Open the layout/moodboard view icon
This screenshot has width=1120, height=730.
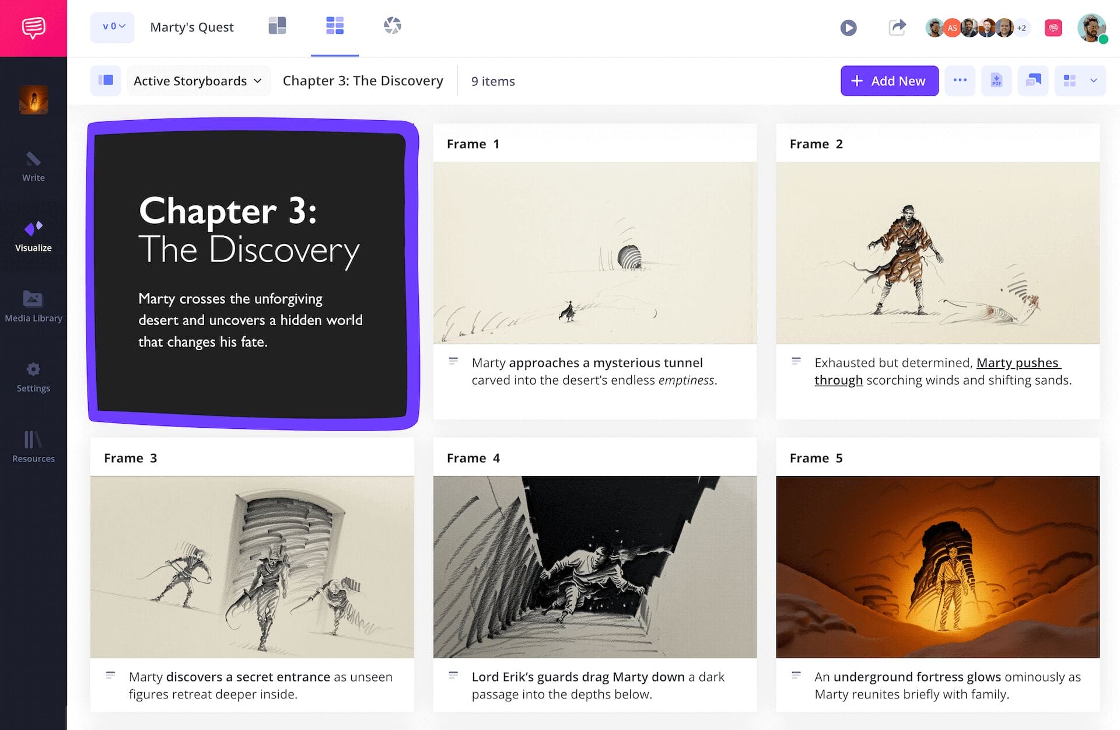tap(278, 26)
